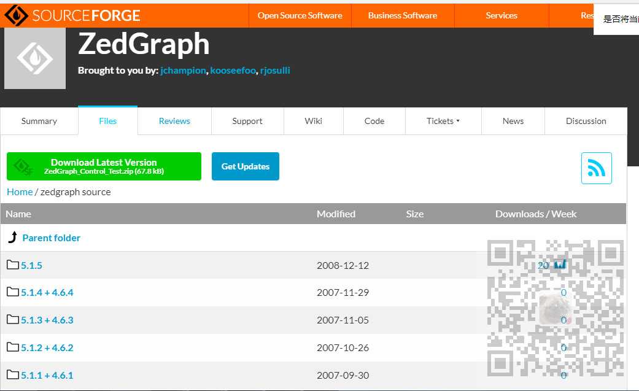Click the 5.1.3 + 4.6.3 folder icon

pyautogui.click(x=13, y=319)
